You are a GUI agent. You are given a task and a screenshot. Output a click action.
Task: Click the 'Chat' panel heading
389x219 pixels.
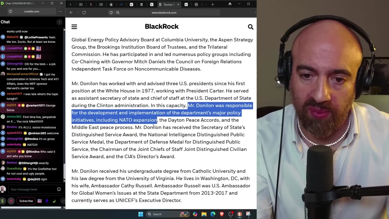coord(5,22)
